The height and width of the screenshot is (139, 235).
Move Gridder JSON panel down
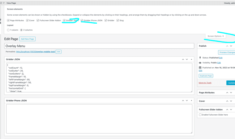[x=187, y=59]
